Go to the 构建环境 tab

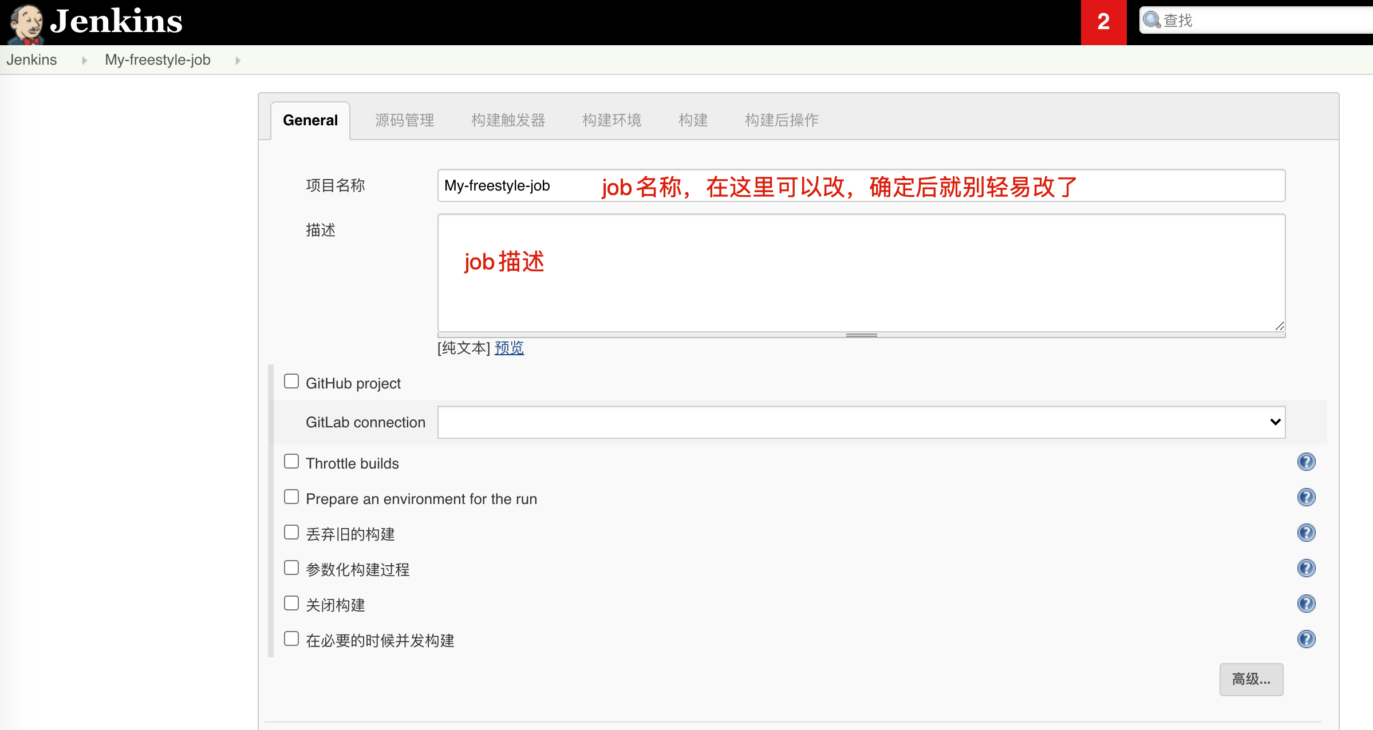[x=611, y=120]
